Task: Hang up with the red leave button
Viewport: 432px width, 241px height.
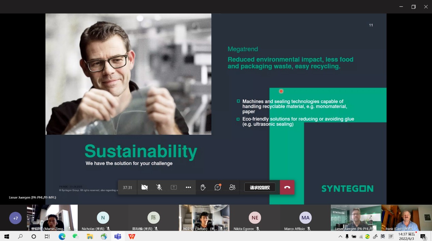Action: point(287,187)
